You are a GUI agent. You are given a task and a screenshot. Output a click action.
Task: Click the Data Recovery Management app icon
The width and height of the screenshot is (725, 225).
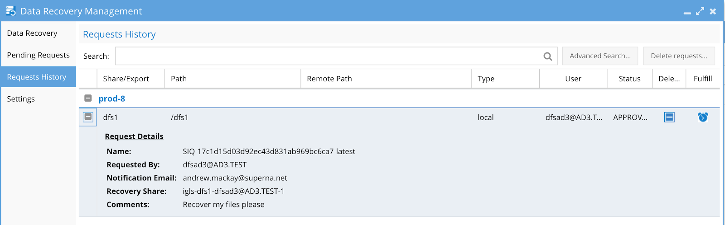pyautogui.click(x=11, y=11)
